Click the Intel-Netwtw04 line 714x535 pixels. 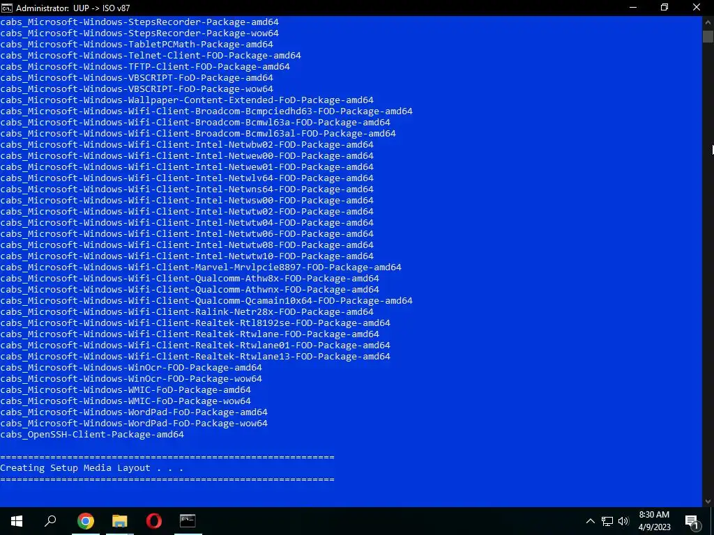187,222
